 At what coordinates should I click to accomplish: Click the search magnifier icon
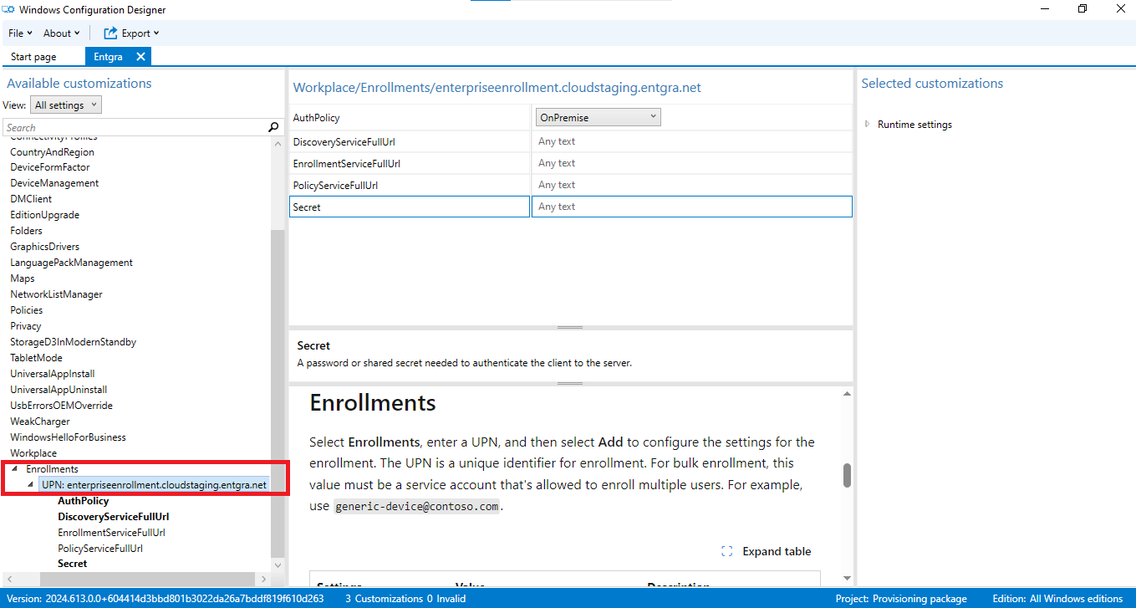tap(273, 127)
